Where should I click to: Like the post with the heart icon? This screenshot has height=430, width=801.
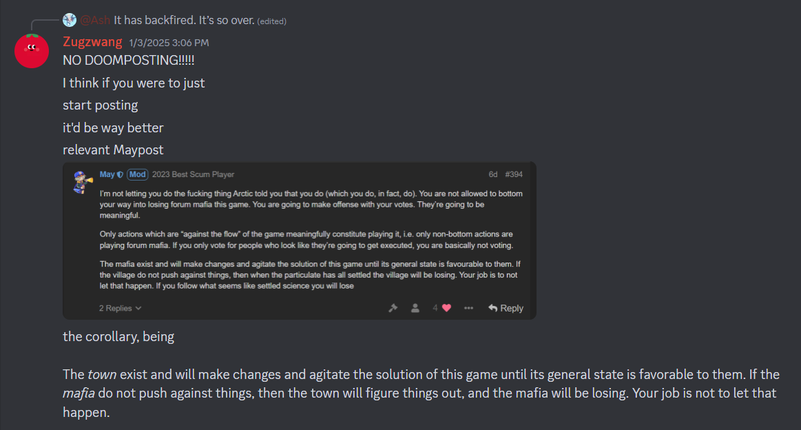point(446,308)
